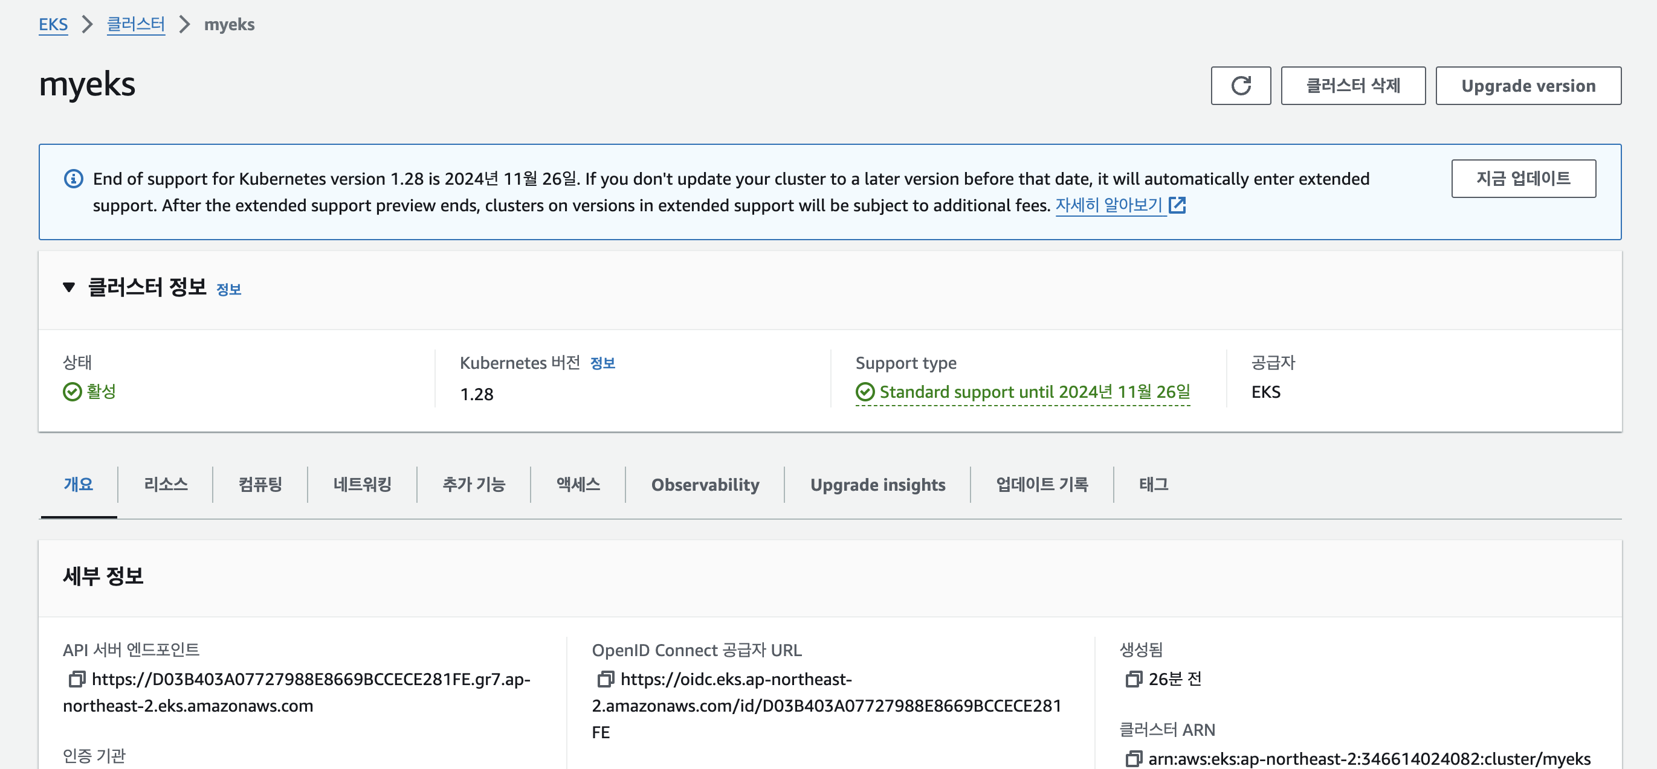Switch to the 컴퓨팅 tab
Image resolution: width=1657 pixels, height=769 pixels.
pyautogui.click(x=260, y=485)
